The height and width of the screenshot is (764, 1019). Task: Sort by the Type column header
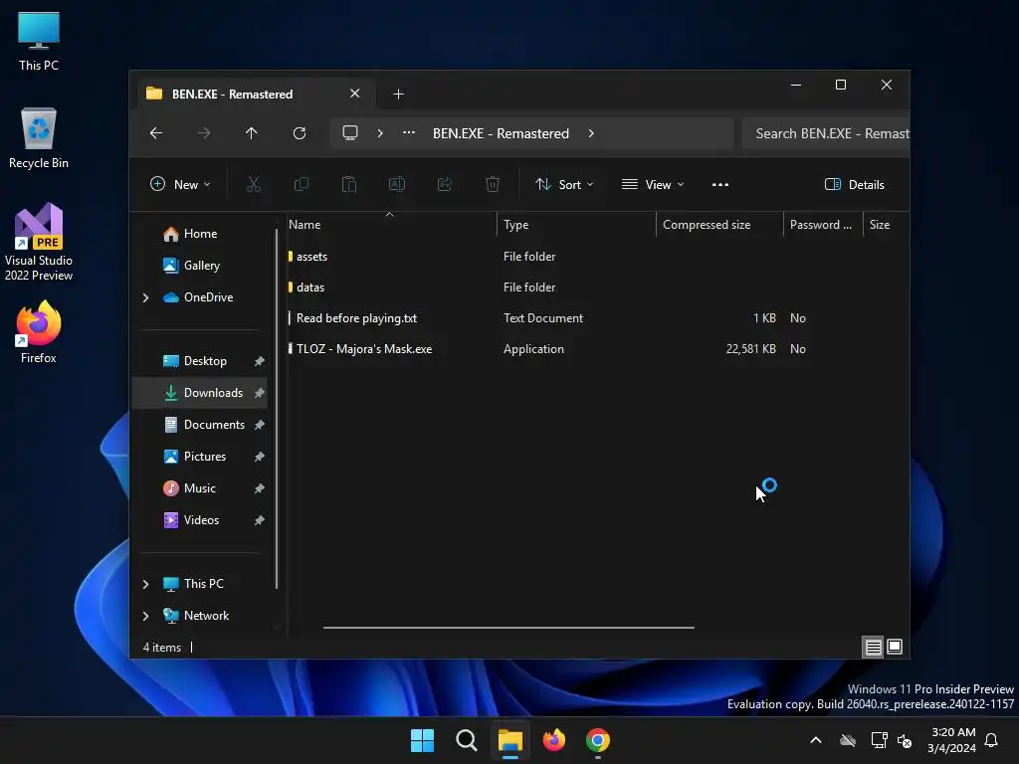click(576, 225)
